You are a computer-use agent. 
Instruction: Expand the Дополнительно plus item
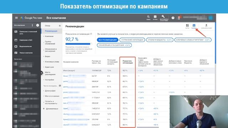coord(51,109)
